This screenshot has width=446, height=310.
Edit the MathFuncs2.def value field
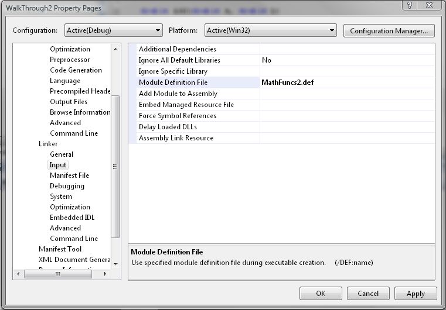click(x=347, y=82)
